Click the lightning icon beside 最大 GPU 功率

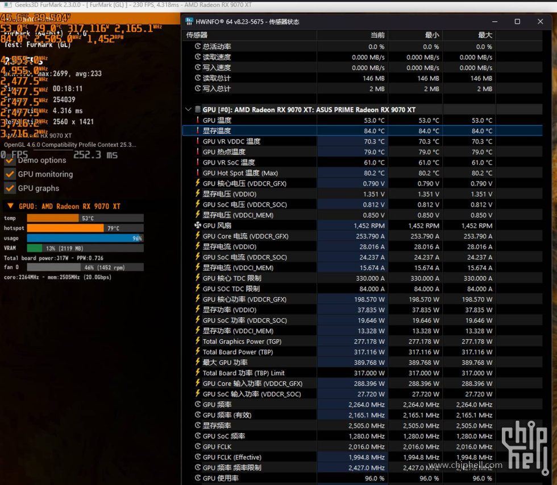pyautogui.click(x=198, y=362)
